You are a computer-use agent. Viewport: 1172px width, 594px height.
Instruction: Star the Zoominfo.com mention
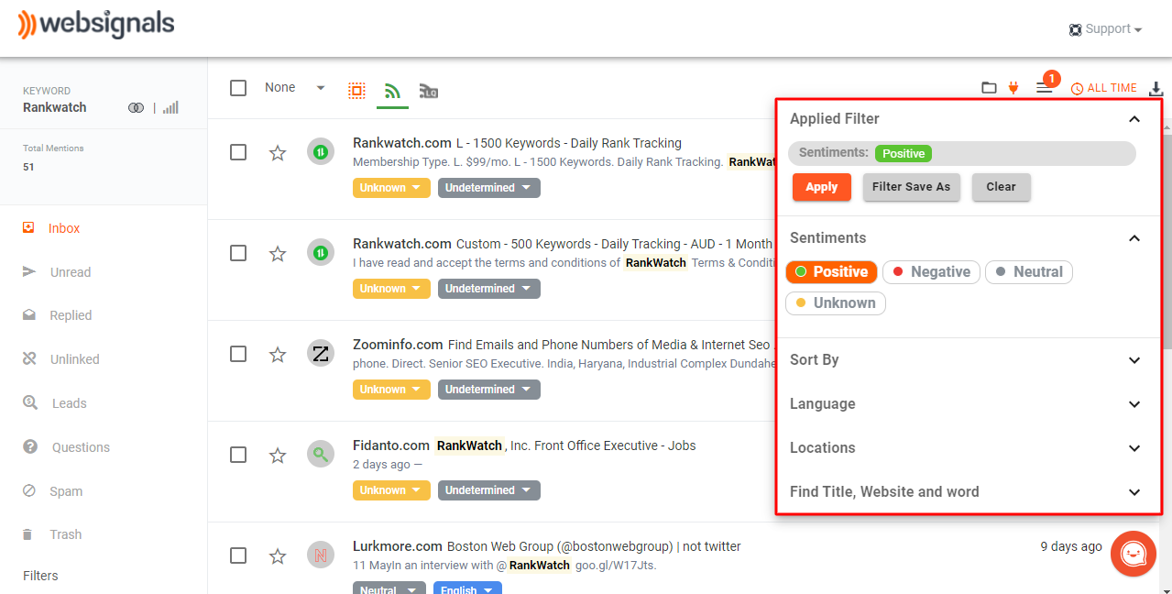tap(278, 355)
